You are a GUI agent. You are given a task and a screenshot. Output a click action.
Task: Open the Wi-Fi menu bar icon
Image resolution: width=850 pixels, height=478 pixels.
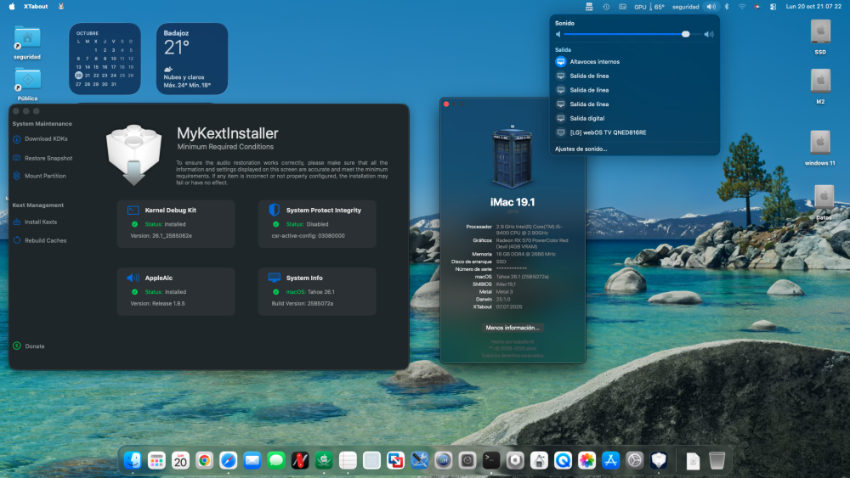pos(742,7)
